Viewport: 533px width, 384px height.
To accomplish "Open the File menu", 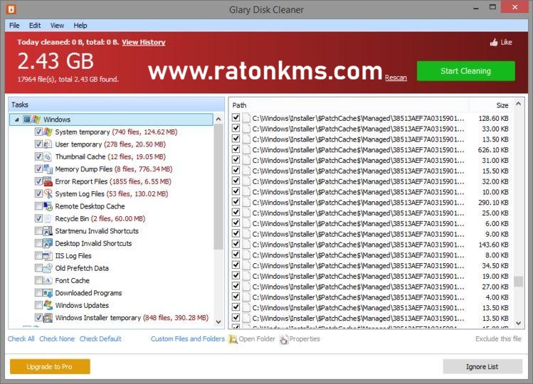I will (x=14, y=26).
